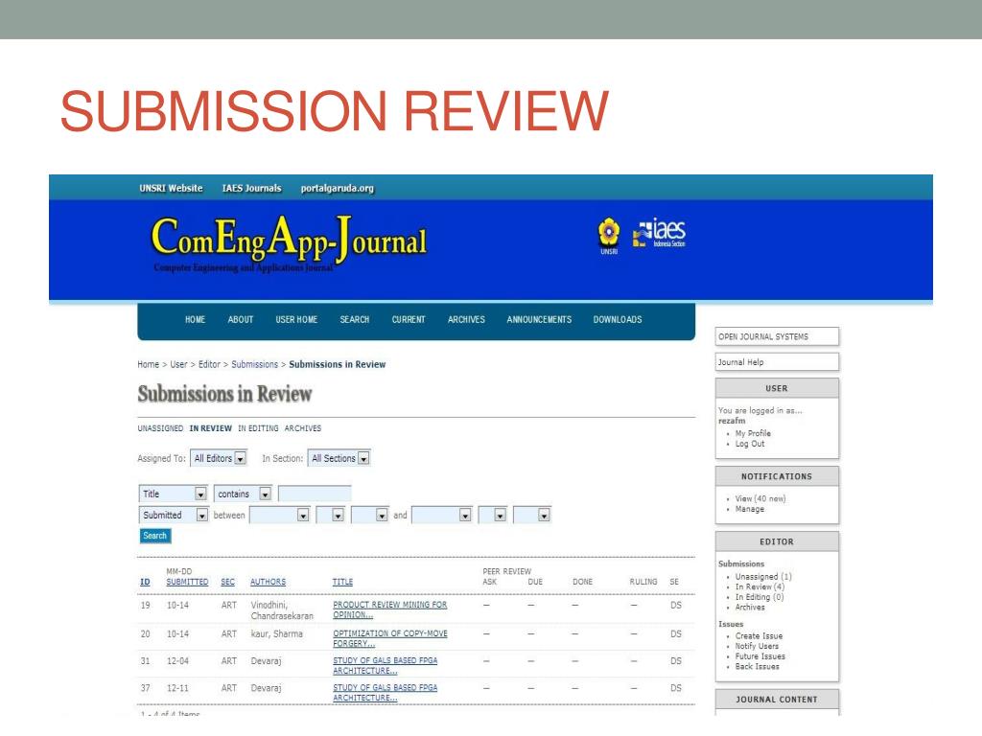This screenshot has width=982, height=736.
Task: Click Log Out link
Action: click(x=750, y=444)
